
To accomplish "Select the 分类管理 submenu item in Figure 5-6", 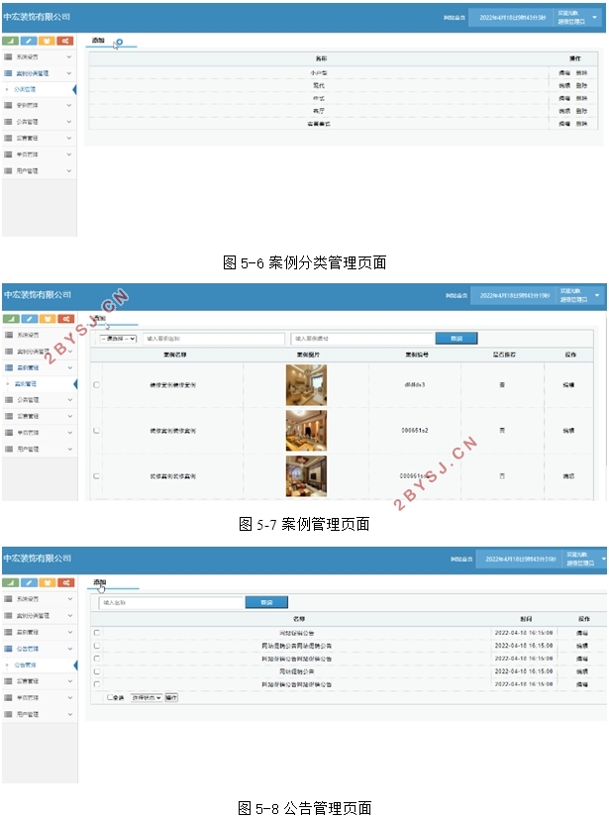I will 25,90.
